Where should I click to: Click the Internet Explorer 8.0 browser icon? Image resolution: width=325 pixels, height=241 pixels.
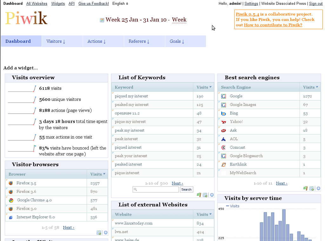pos(11,217)
